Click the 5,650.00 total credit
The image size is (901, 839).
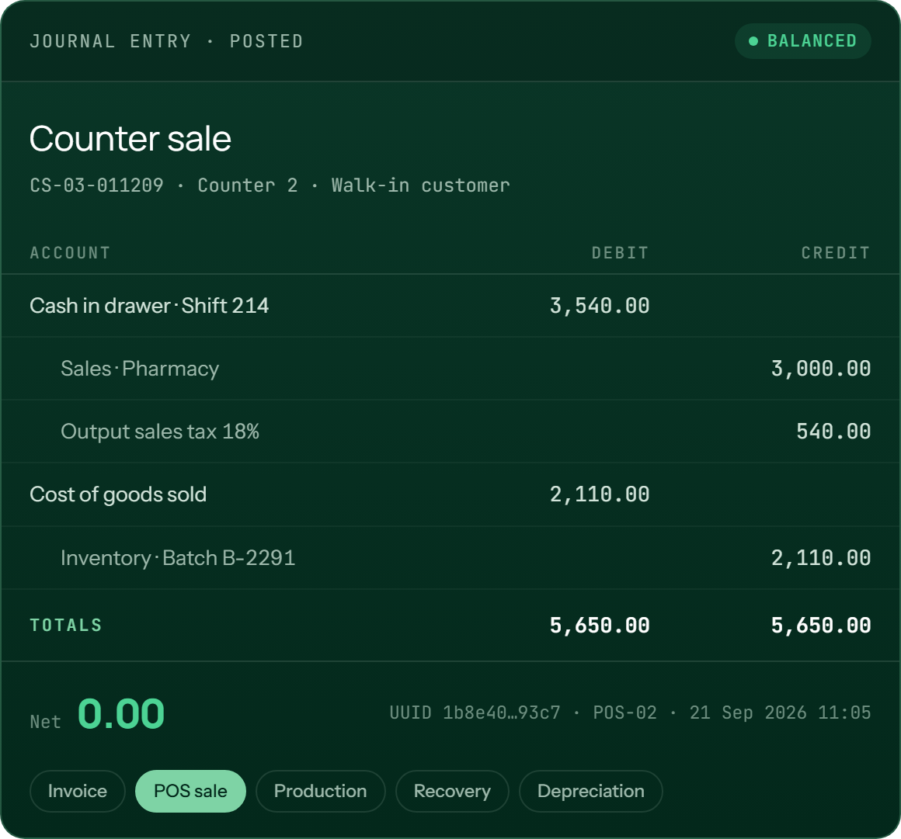coord(820,626)
